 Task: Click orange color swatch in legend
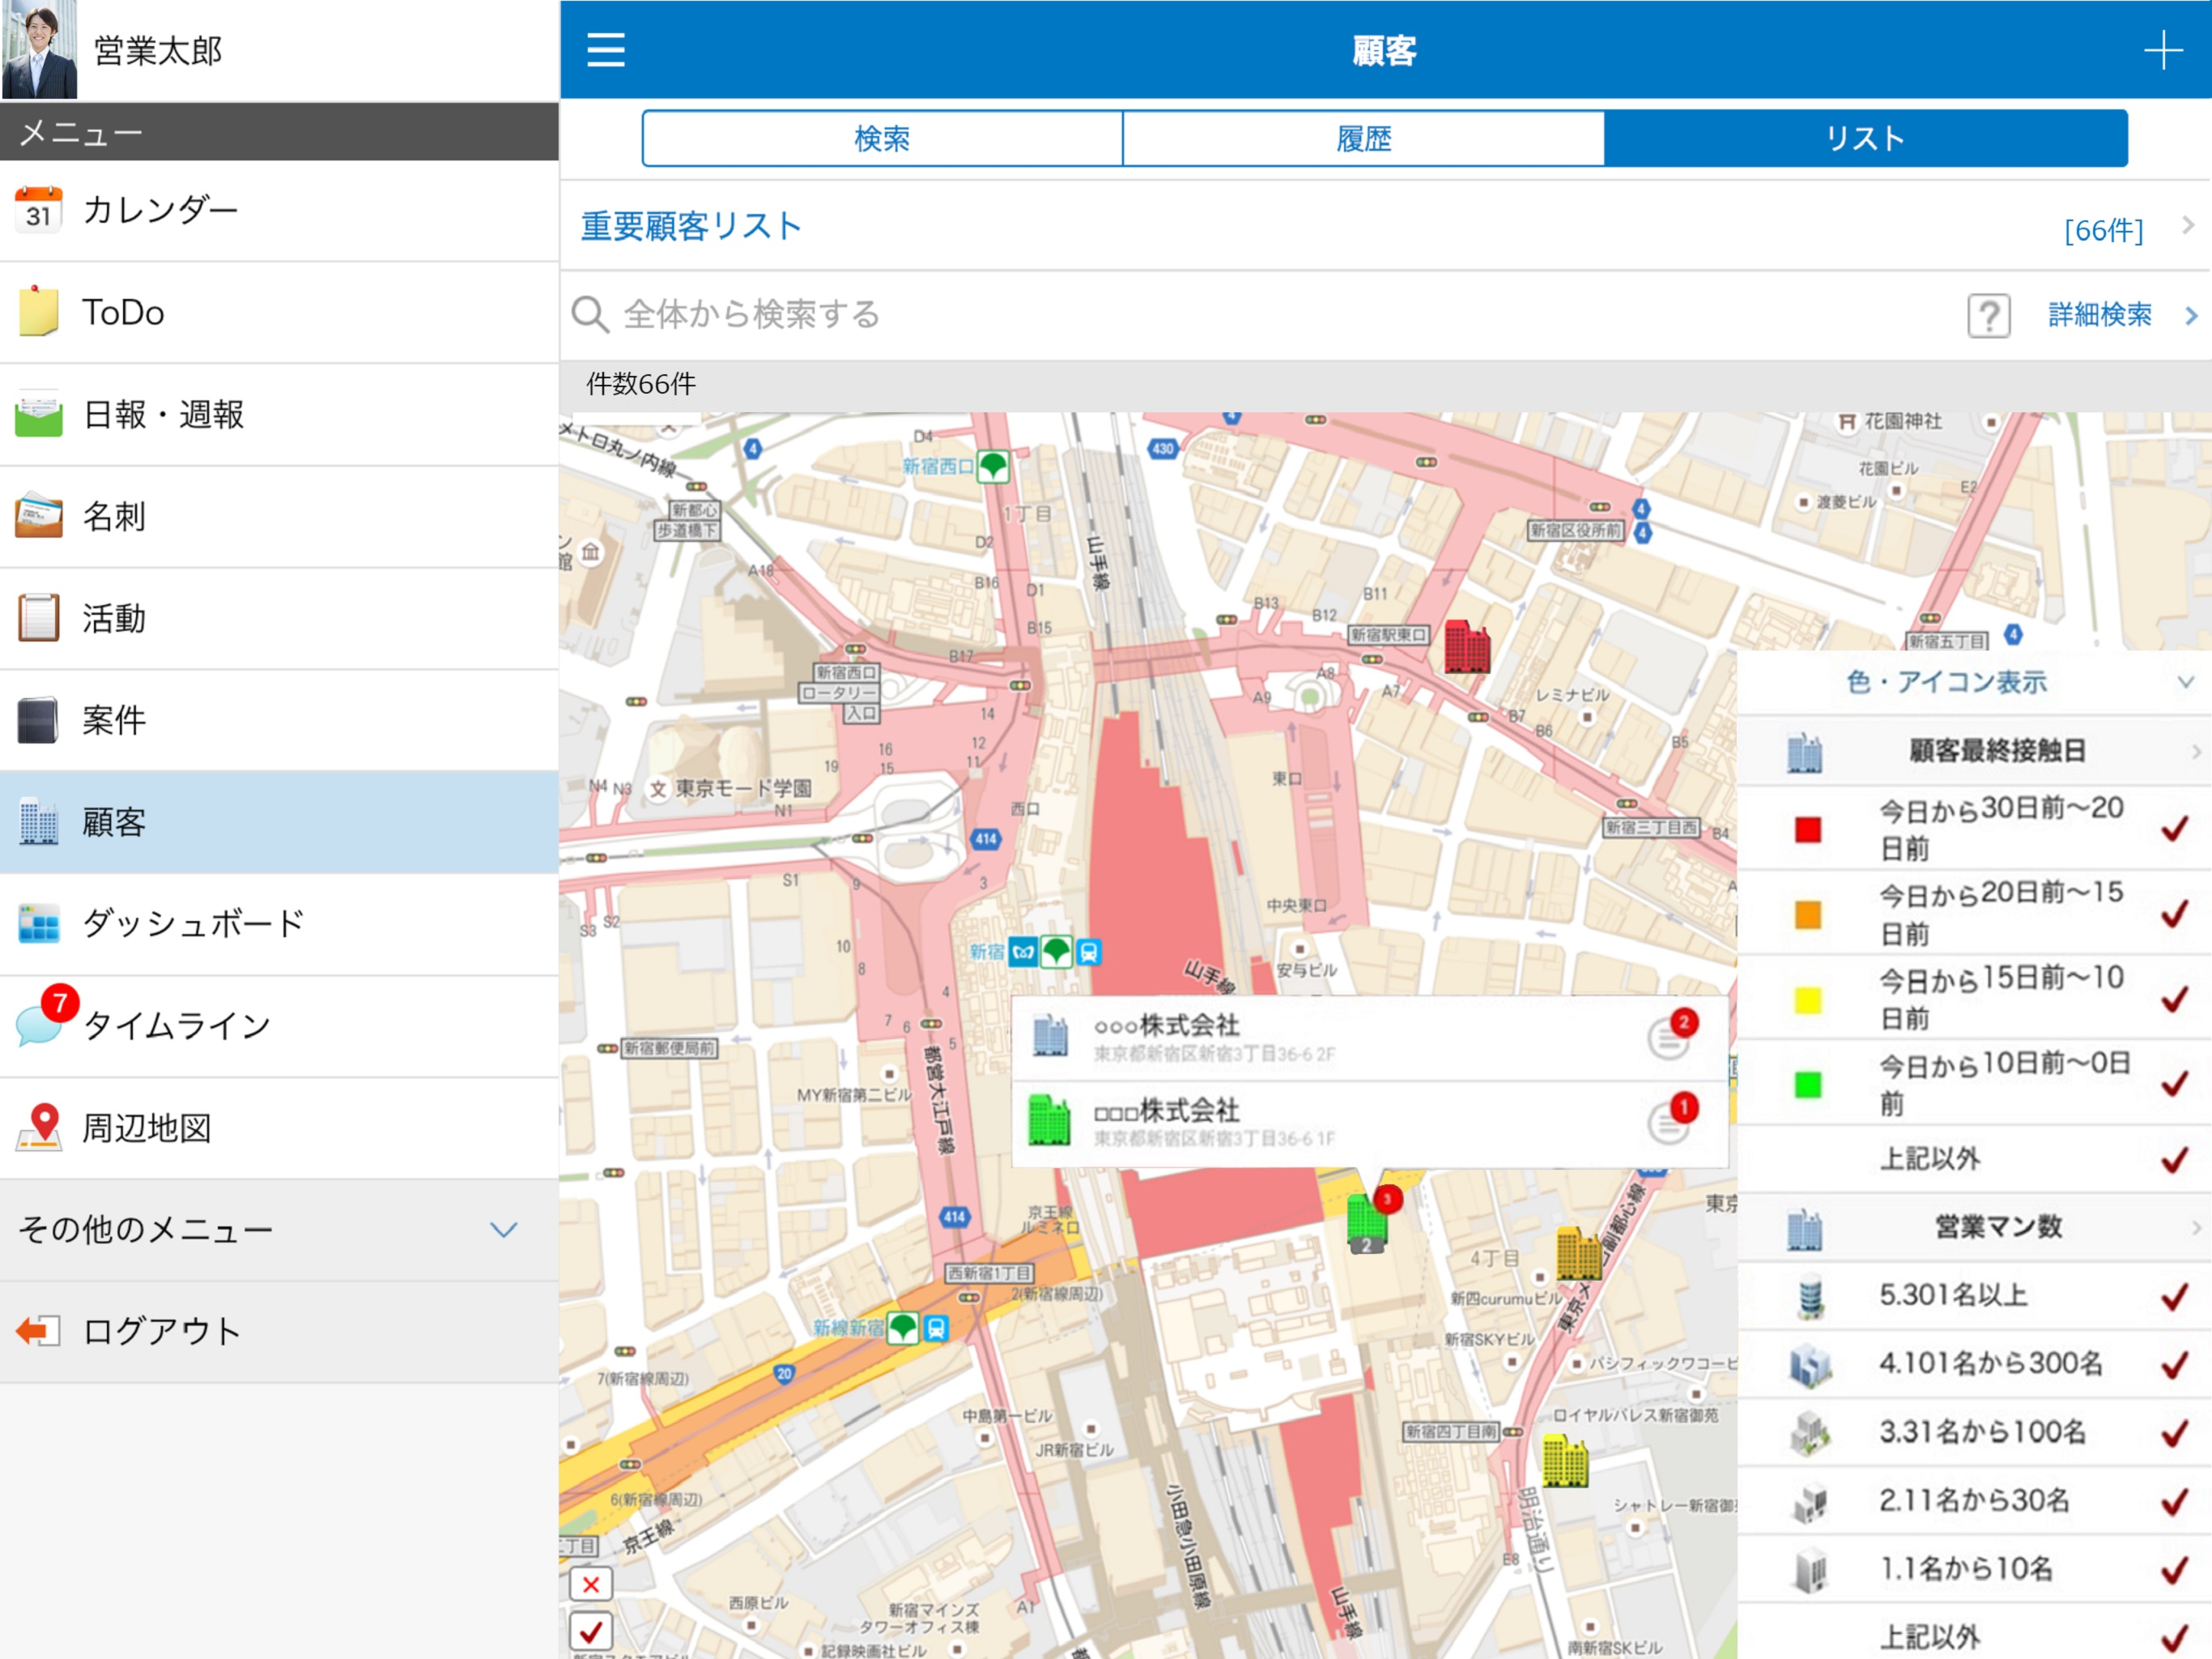tap(1807, 915)
